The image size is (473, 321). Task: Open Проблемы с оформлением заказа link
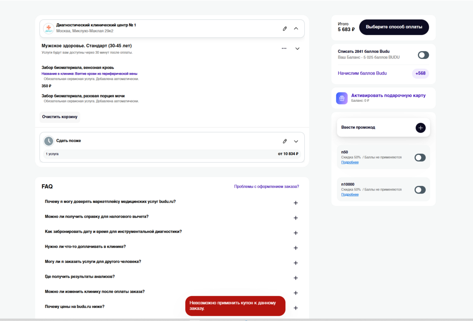pos(266,187)
